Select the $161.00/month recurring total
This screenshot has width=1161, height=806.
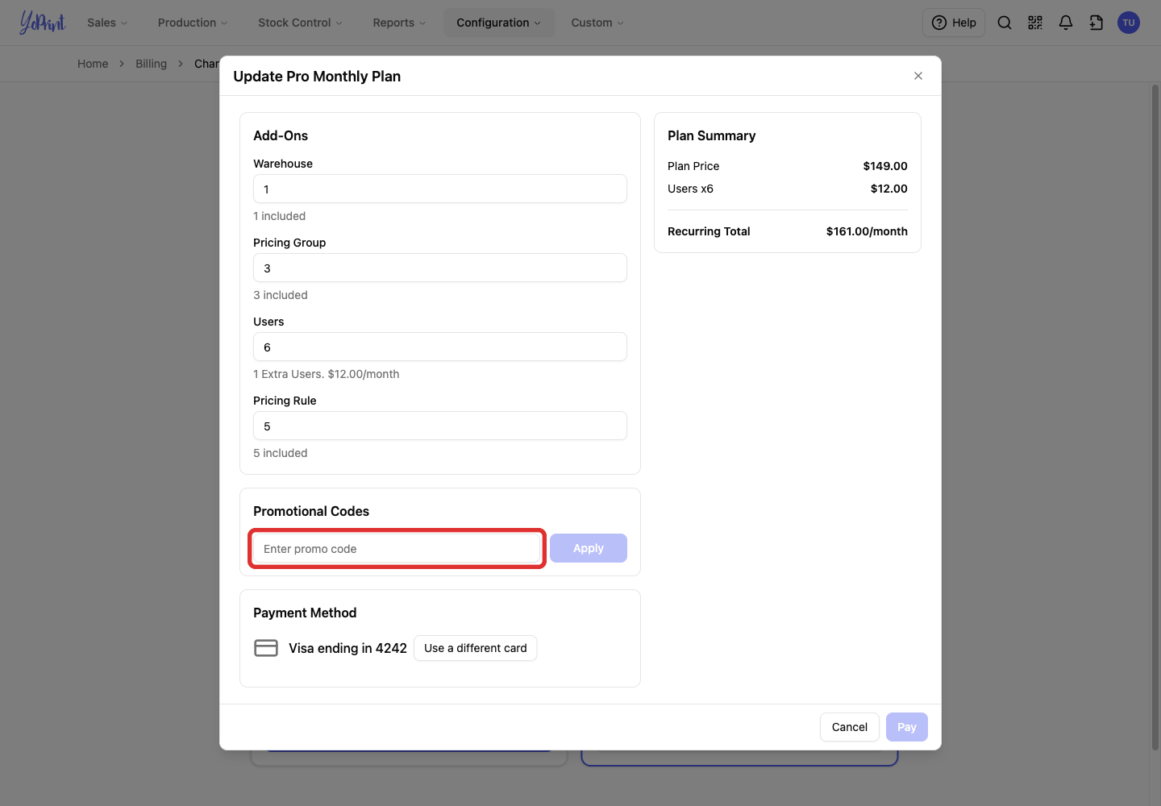coord(867,231)
